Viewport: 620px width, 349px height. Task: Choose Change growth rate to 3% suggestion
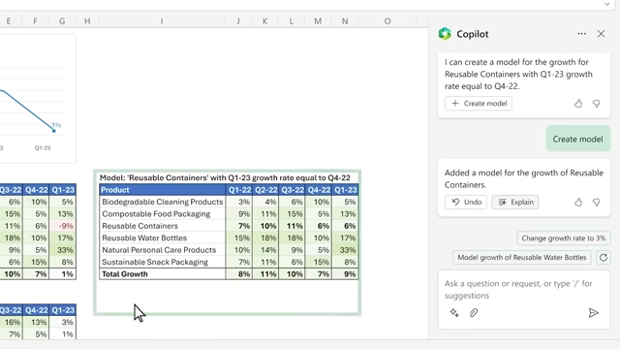coord(564,238)
